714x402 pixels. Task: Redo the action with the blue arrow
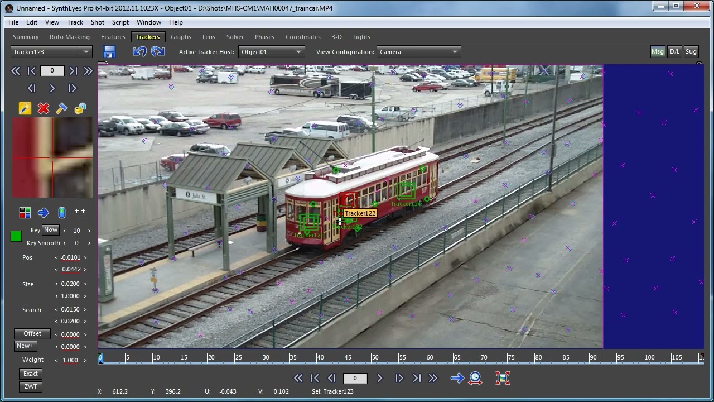click(158, 52)
